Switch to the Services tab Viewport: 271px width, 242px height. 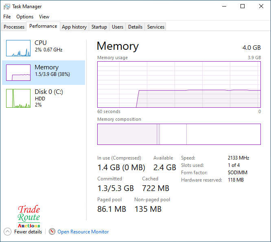pyautogui.click(x=156, y=27)
